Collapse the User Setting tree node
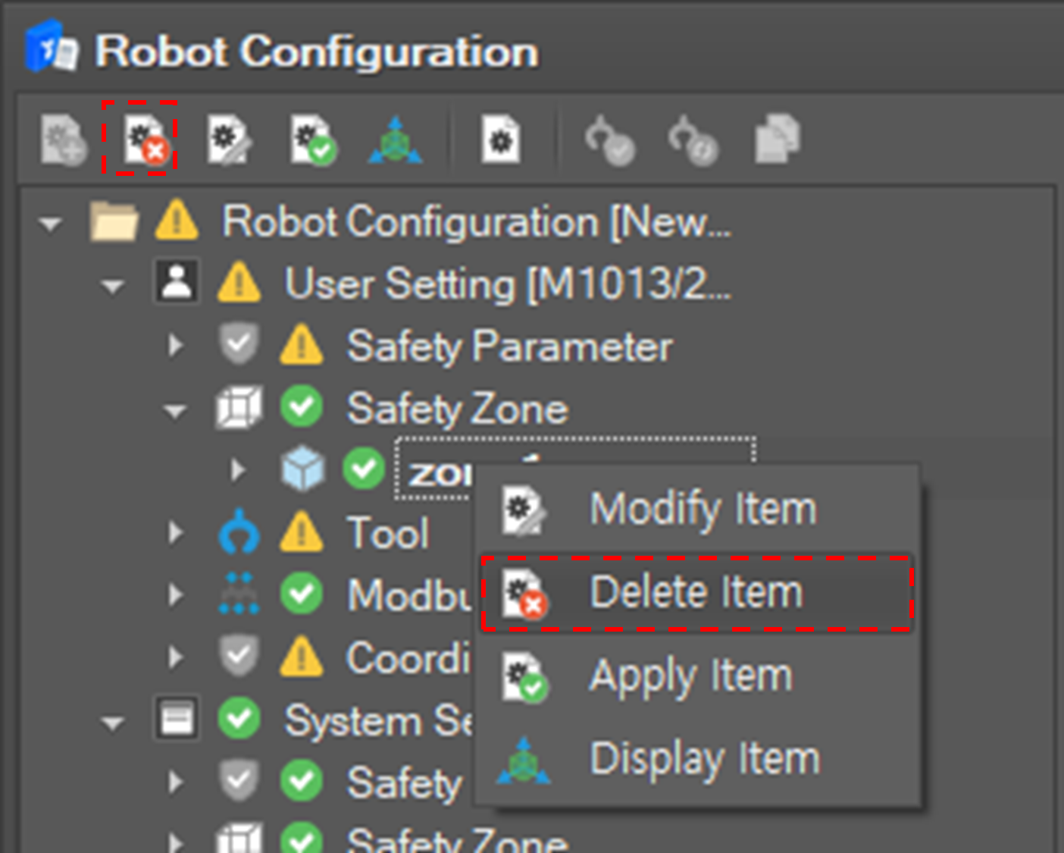The height and width of the screenshot is (853, 1064). [x=113, y=287]
